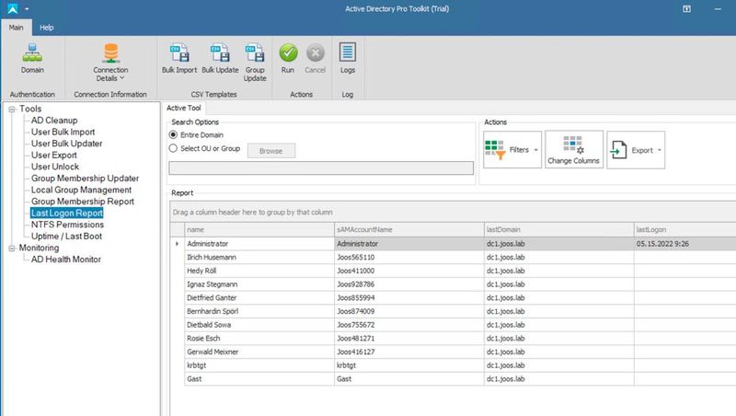The image size is (736, 416).
Task: Click the Bulk Import CSV template icon
Action: click(x=179, y=53)
